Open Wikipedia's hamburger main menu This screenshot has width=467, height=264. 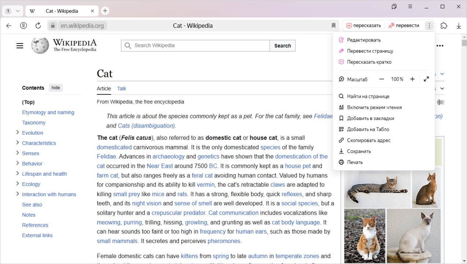[20, 46]
